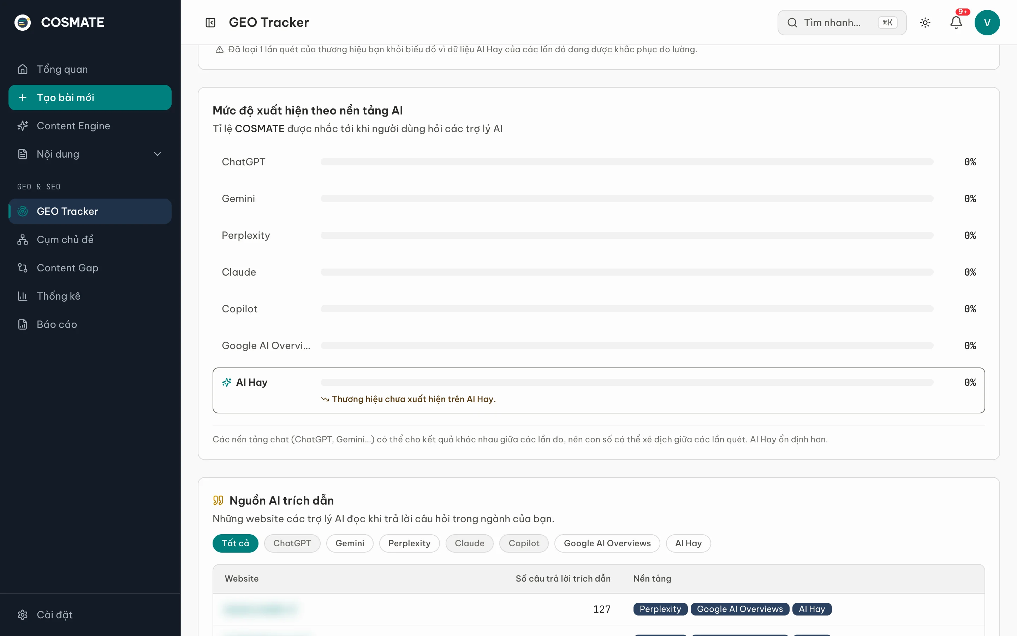Open Thống kê in sidebar
1017x636 pixels.
[90, 296]
